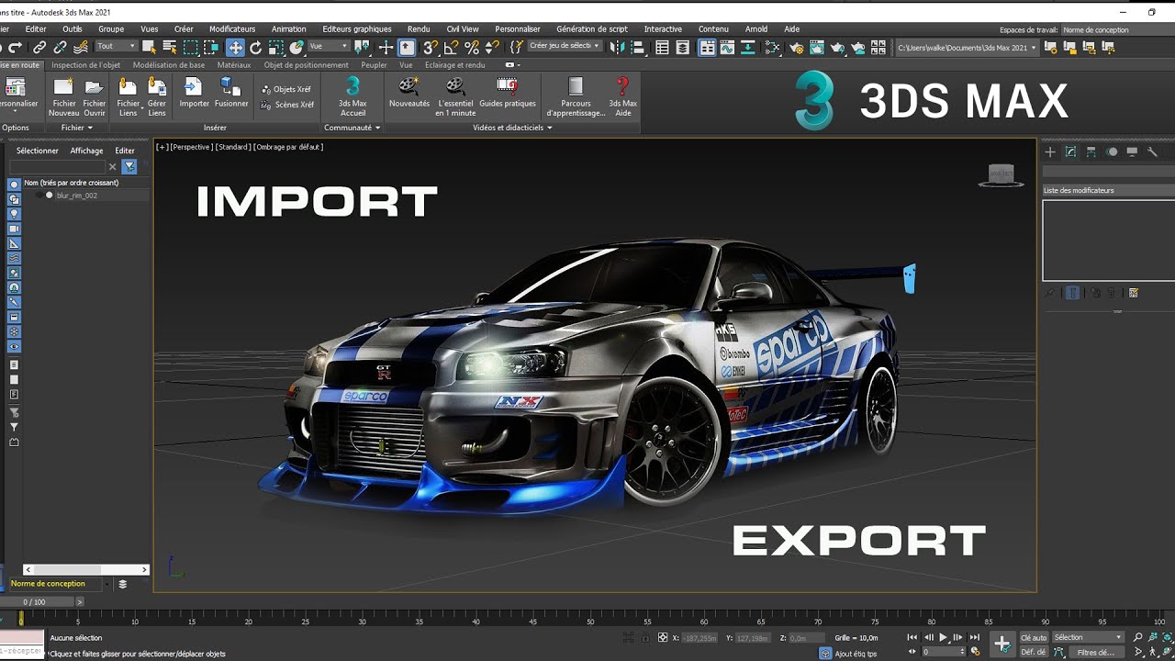
Task: Click the Importer ribbon icon
Action: (x=194, y=93)
